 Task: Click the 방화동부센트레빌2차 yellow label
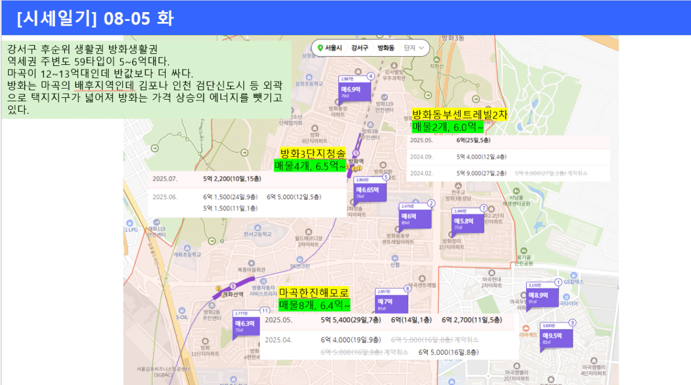pos(460,115)
